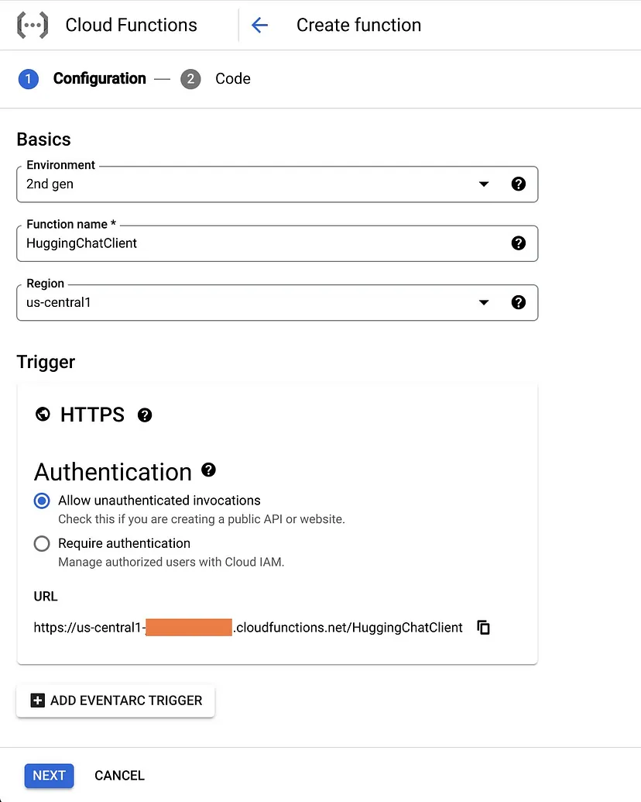Click the back arrow beside Create function
Image resolution: width=641 pixels, height=802 pixels.
click(x=259, y=25)
